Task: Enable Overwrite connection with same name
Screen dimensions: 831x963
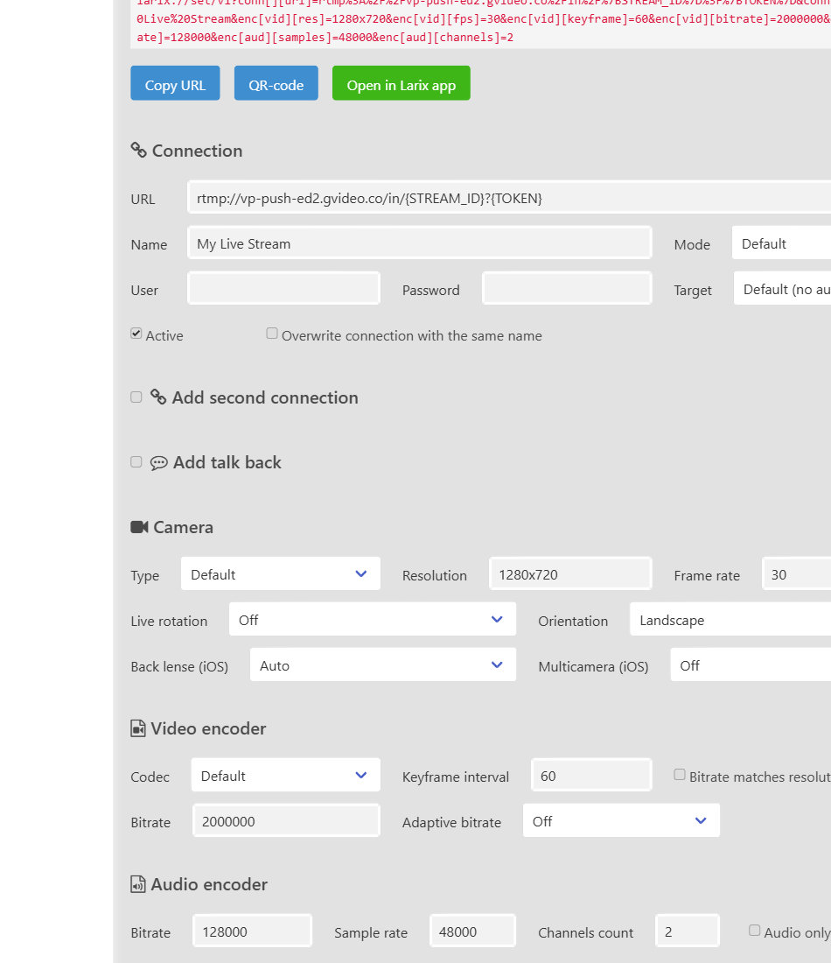Action: point(272,334)
